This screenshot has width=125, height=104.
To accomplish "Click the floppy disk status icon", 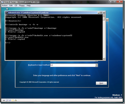I will pos(10,100).
